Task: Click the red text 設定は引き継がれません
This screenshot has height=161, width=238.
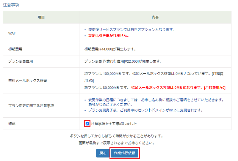Action: click(x=109, y=36)
